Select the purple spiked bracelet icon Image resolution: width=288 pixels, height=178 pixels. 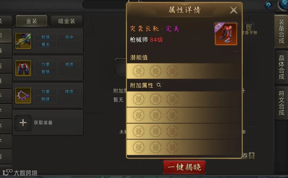pos(23,95)
